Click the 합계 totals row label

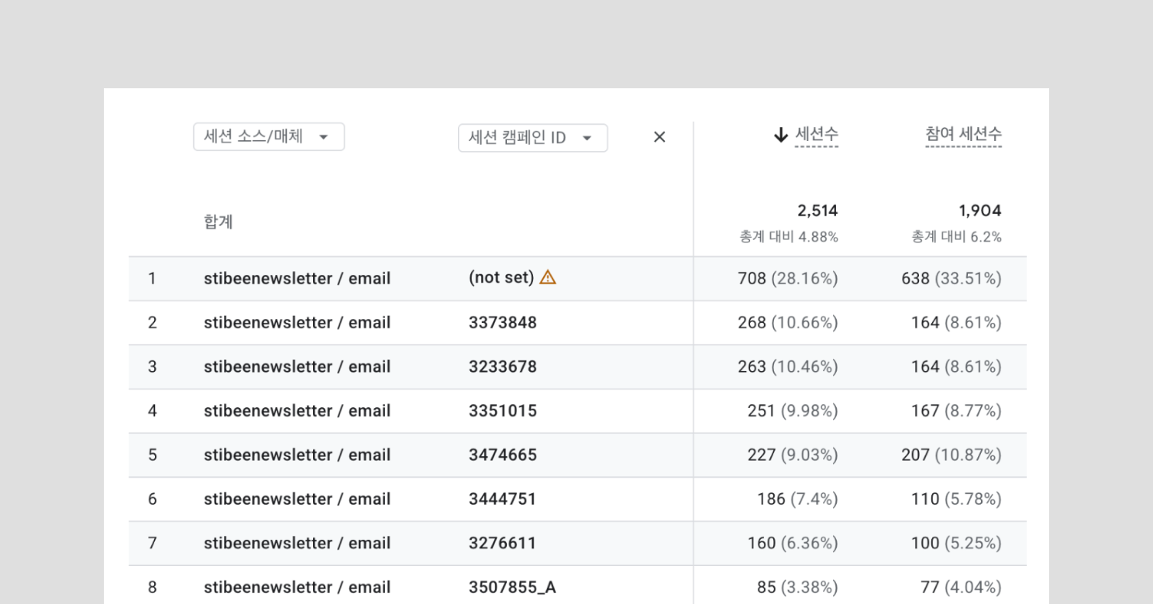pos(219,222)
